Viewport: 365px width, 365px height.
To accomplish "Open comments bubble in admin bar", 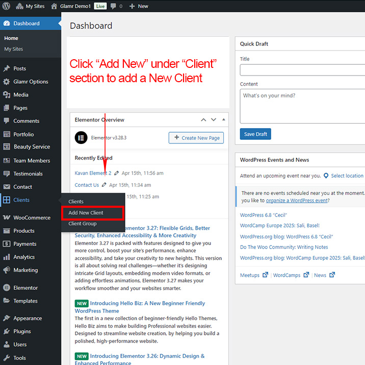I will [x=113, y=6].
